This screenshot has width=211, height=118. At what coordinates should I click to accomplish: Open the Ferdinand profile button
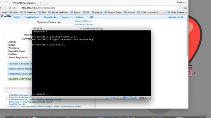click(x=182, y=2)
